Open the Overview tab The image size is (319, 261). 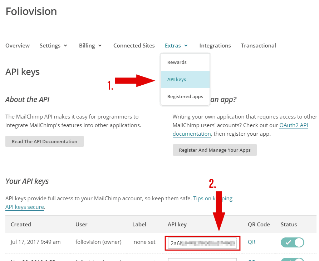(x=18, y=45)
